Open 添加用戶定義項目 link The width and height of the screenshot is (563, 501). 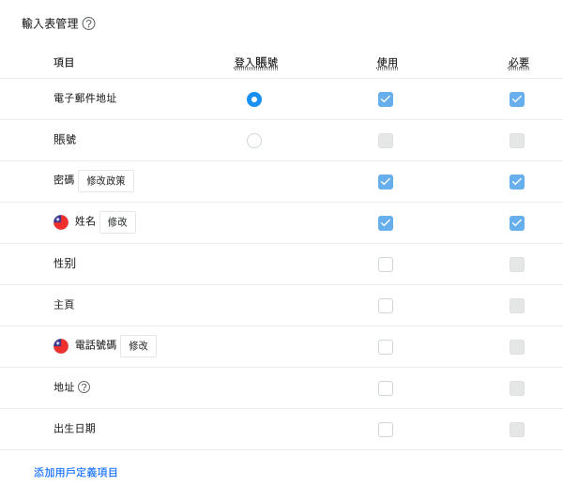tap(76, 472)
